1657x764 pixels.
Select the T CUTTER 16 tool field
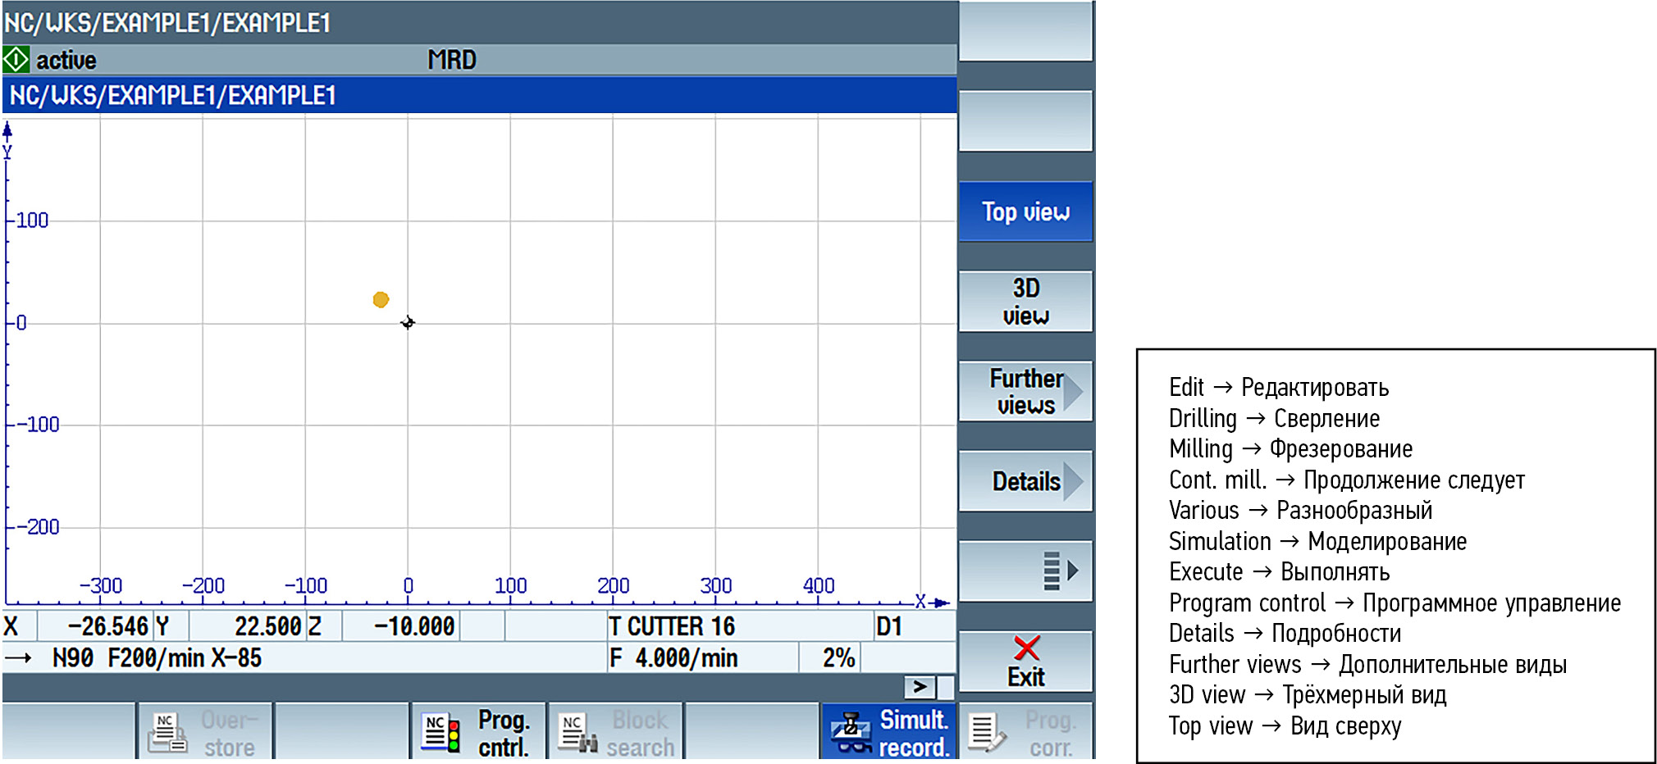tap(673, 627)
